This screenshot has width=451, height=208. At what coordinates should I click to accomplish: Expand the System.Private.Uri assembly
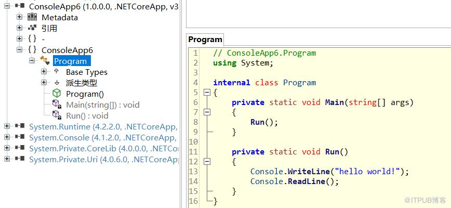(7, 159)
